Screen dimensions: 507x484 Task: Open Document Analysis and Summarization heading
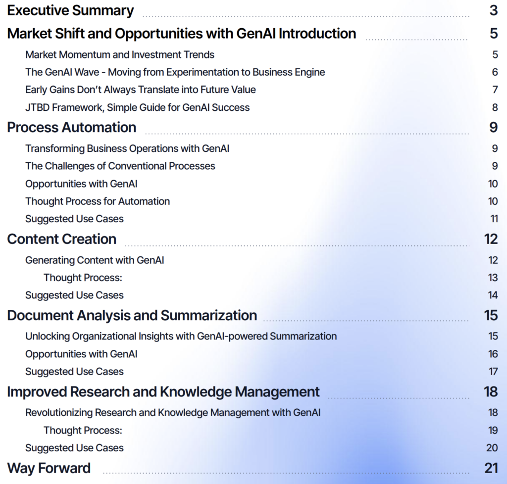[132, 315]
